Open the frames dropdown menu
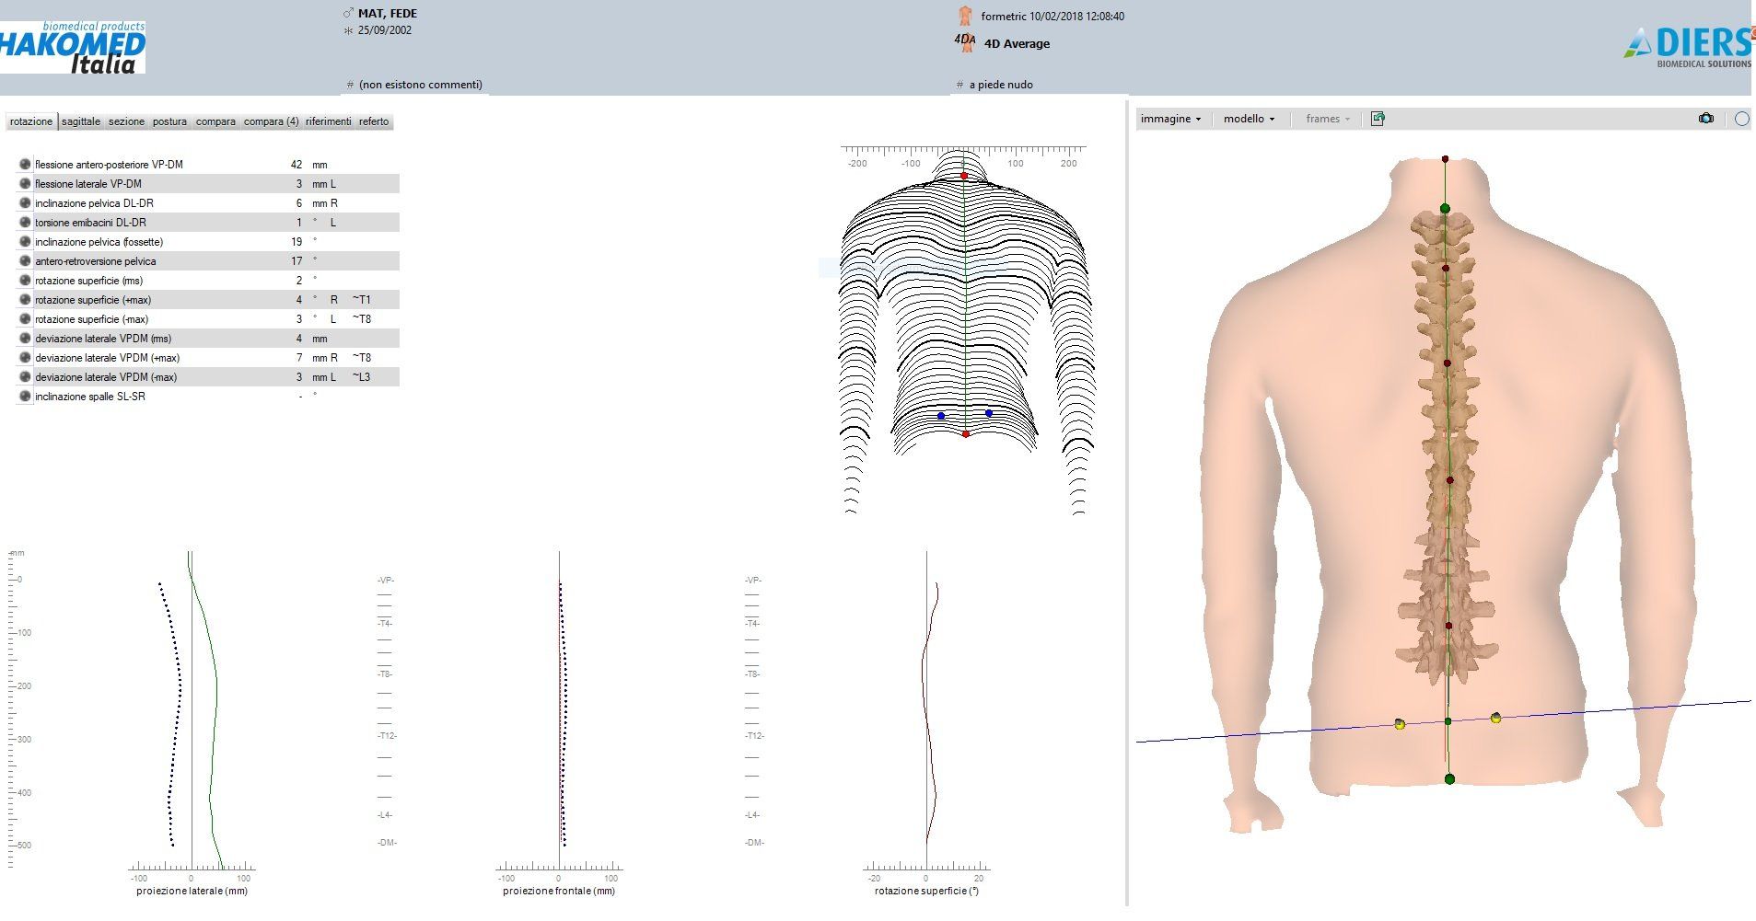1756x921 pixels. coord(1328,119)
